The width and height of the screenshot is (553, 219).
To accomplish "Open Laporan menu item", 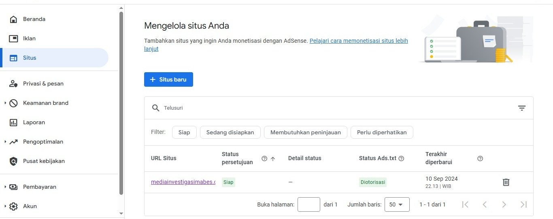I will (54, 122).
